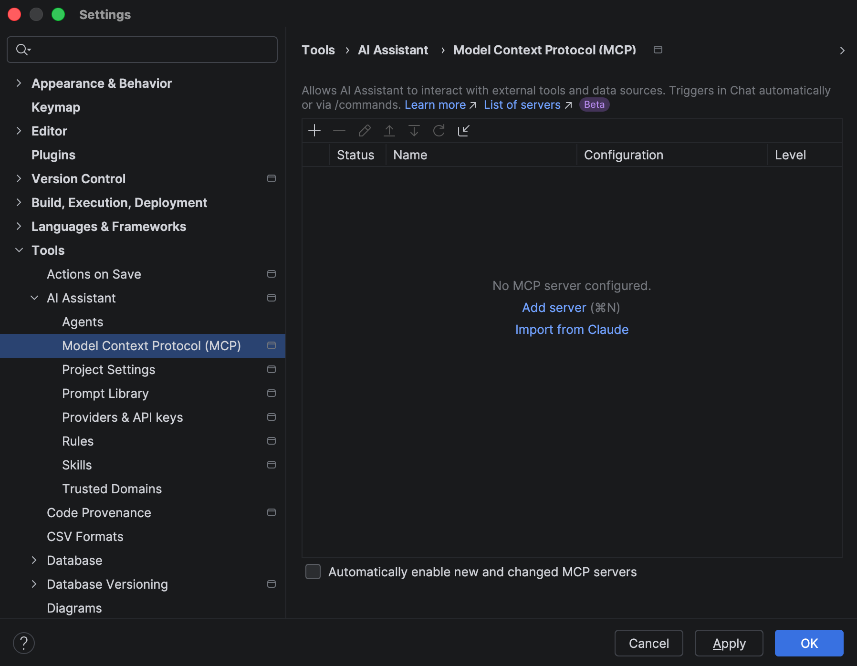The width and height of the screenshot is (857, 666).
Task: Click the search magnifier icon
Action: (23, 49)
